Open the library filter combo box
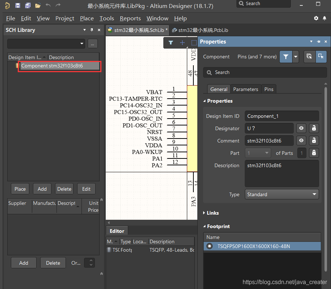The height and width of the screenshot is (289, 331). [x=46, y=44]
